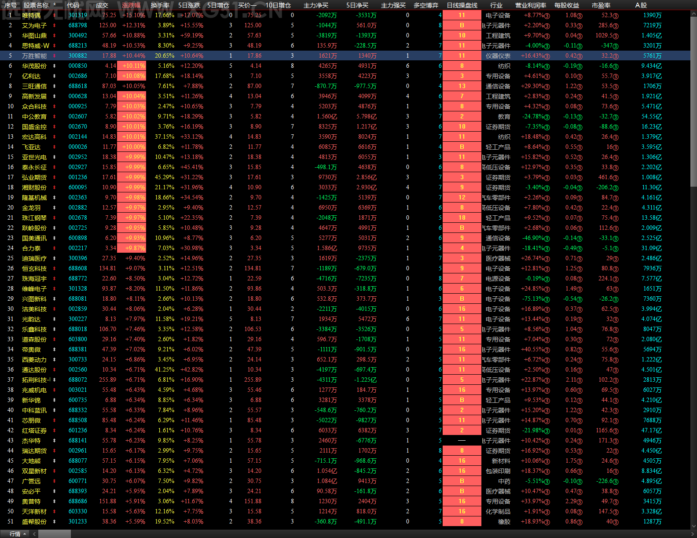Click the marker icon beside 中公教育
This screenshot has height=538, width=697.
pos(55,117)
